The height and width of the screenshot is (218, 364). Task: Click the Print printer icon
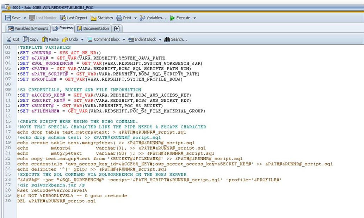point(119,18)
